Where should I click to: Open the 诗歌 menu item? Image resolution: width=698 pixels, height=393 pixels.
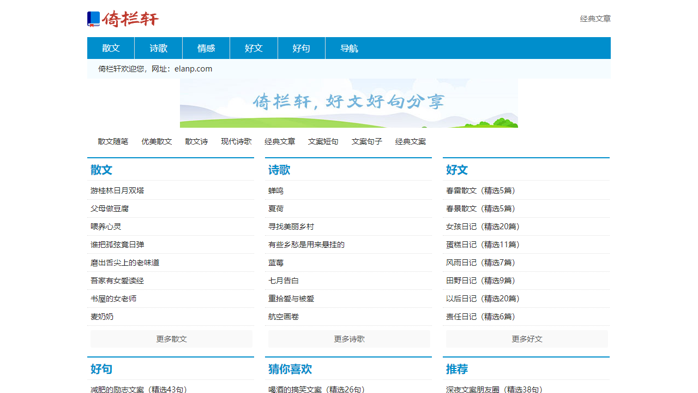click(158, 48)
